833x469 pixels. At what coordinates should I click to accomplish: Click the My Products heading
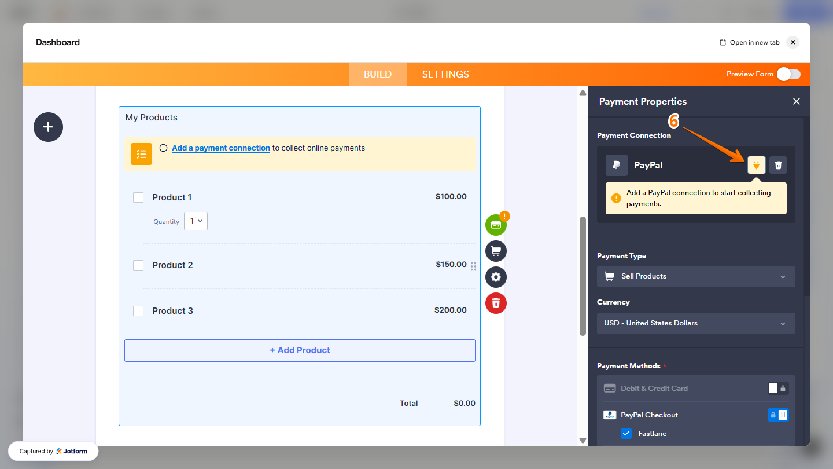pos(152,118)
